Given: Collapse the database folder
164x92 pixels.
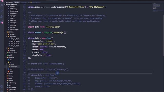Looking at the screenshot, I should coord(6,32).
